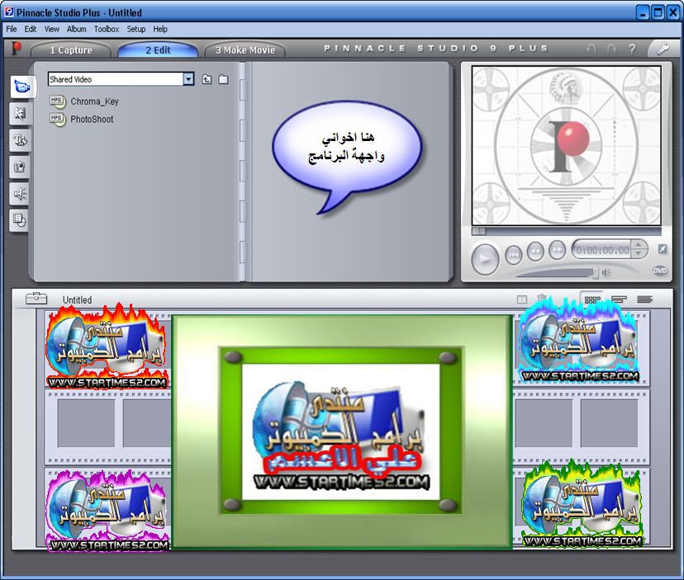Adjust the player volume slider
684x580 pixels.
558,273
